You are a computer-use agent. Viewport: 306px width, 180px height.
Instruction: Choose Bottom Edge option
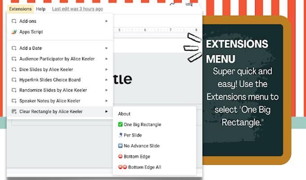pos(154,157)
